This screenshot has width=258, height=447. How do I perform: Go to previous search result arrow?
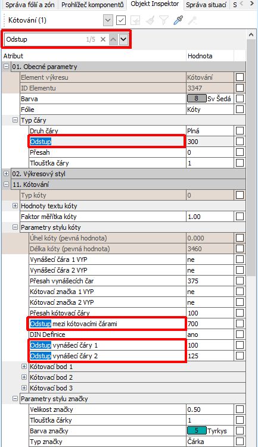pyautogui.click(x=113, y=39)
